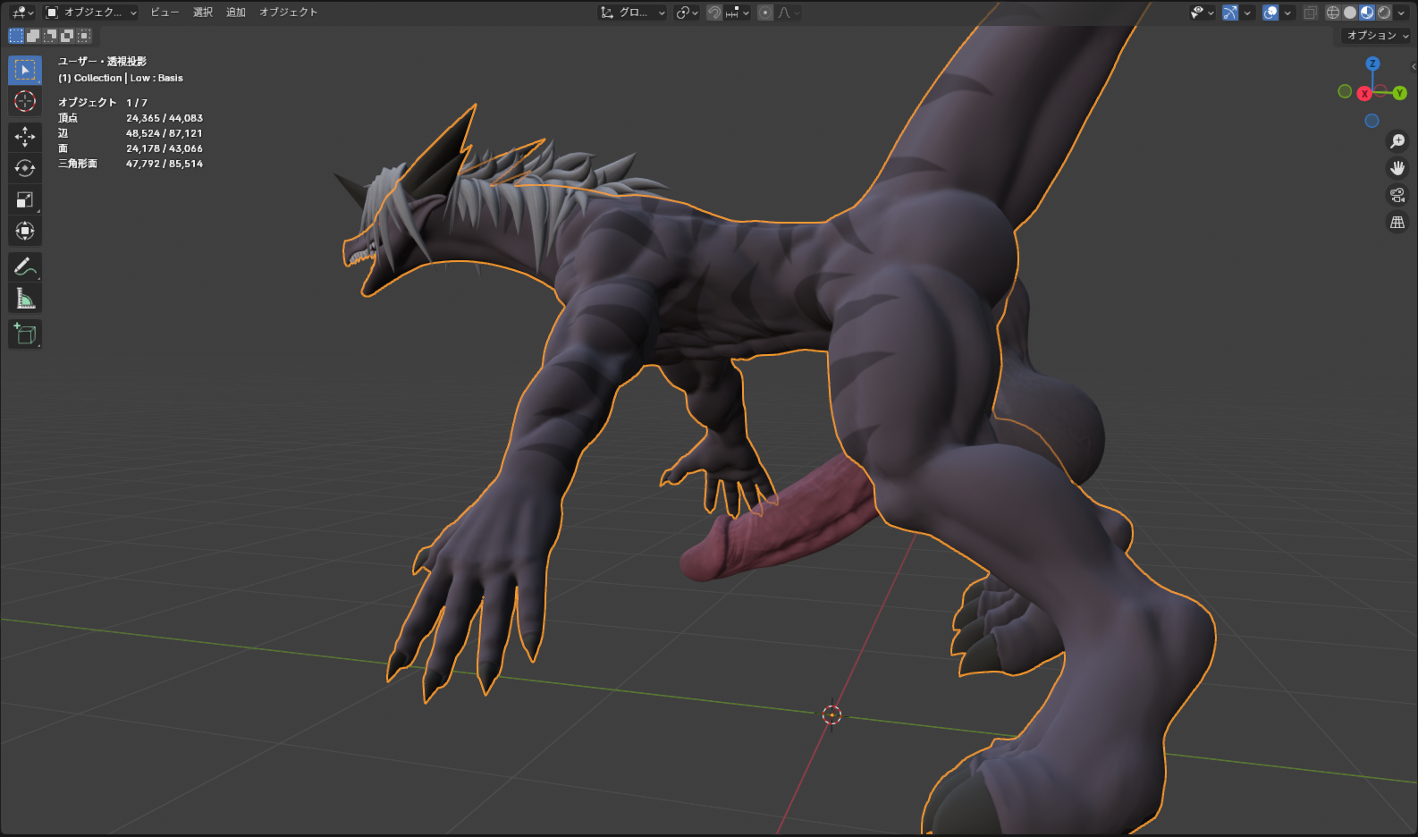The height and width of the screenshot is (837, 1418).
Task: Select the Box Select tool
Action: tap(25, 70)
